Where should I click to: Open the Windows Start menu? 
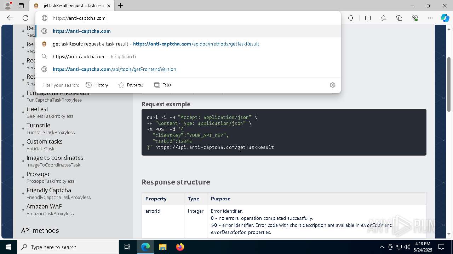tap(8, 247)
